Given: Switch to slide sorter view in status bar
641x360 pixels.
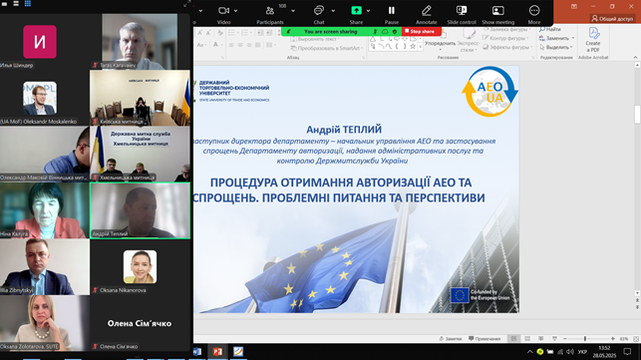Looking at the screenshot, I should 527,339.
